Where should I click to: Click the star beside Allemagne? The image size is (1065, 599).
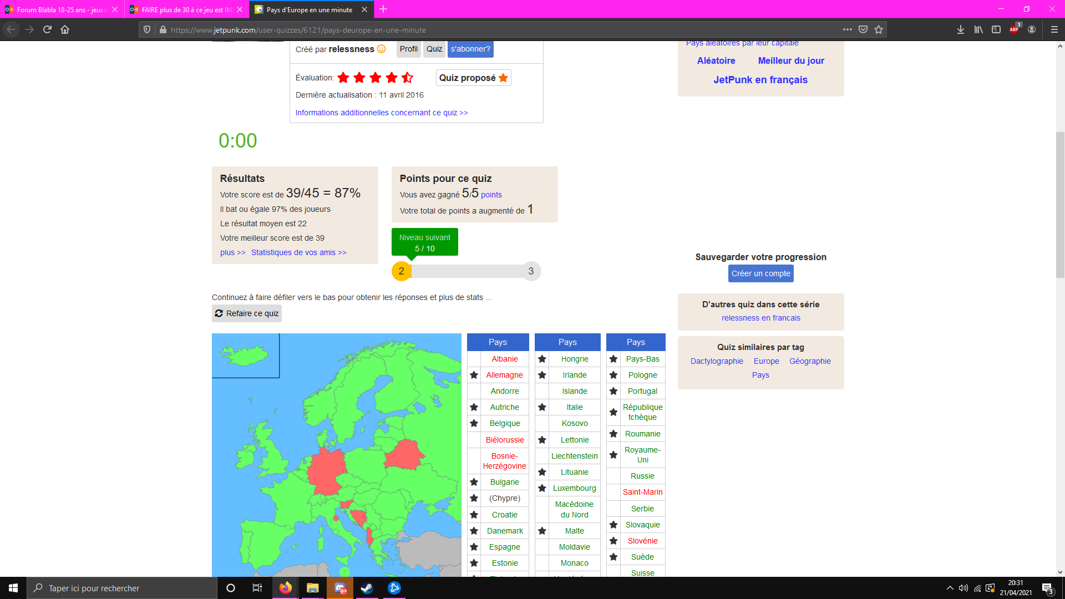(474, 375)
